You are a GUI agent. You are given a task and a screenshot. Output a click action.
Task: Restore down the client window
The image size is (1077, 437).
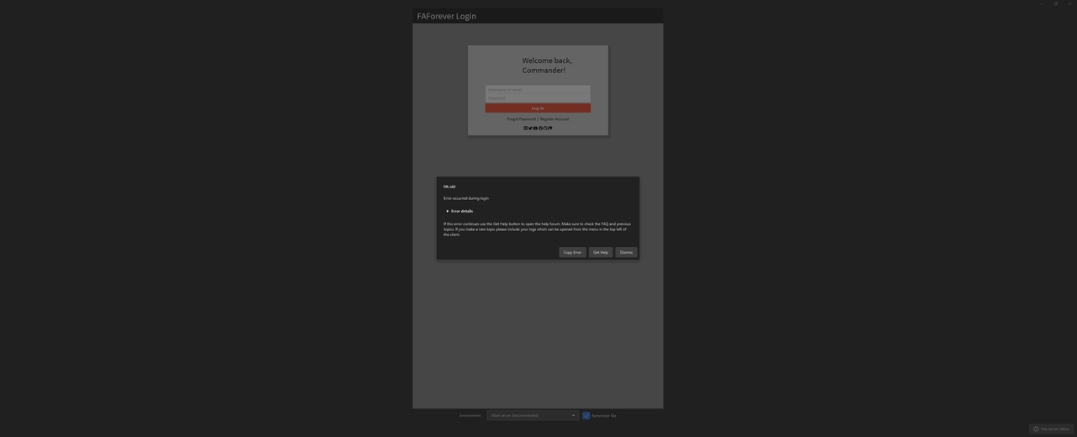1056,3
